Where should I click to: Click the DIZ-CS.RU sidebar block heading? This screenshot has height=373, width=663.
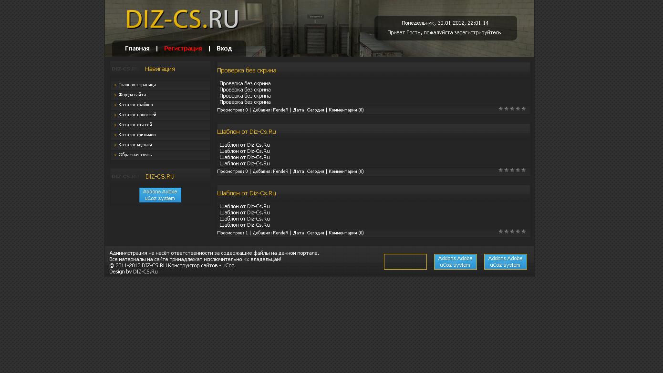160,177
